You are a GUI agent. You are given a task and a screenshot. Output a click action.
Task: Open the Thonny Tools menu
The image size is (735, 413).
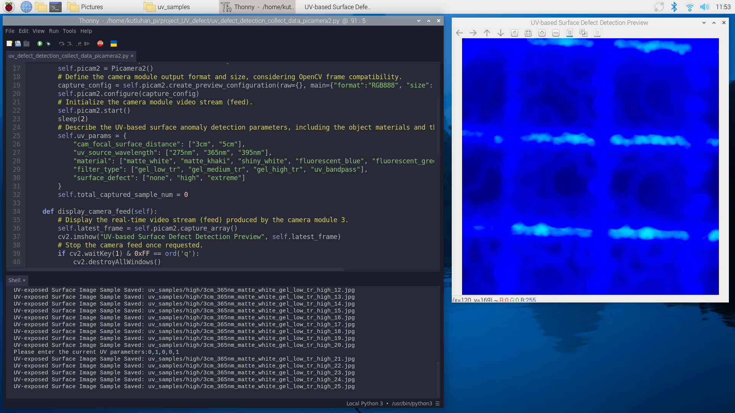click(x=69, y=31)
